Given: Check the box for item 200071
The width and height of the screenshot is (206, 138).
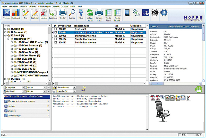Looking at the screenshot, I should tap(55, 29).
